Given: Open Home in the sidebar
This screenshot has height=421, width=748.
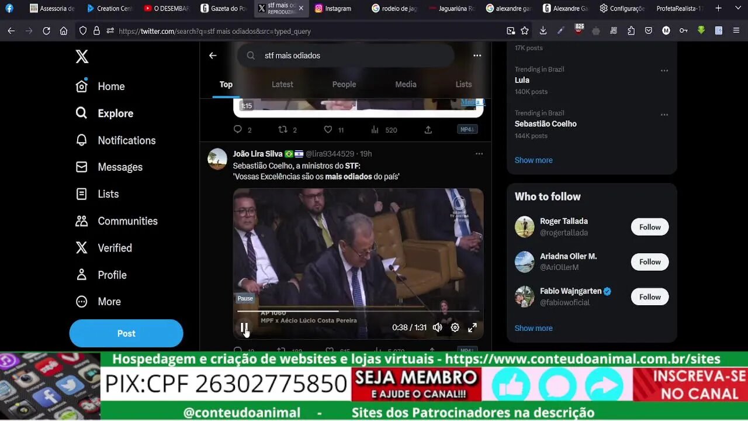Looking at the screenshot, I should click(100, 87).
